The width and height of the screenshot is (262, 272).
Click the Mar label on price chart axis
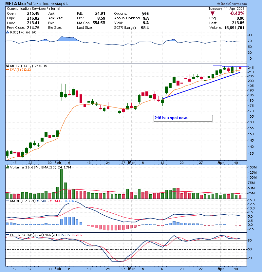tap(131, 163)
